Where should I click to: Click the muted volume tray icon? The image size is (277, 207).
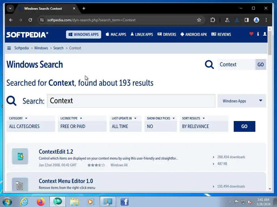250,202
